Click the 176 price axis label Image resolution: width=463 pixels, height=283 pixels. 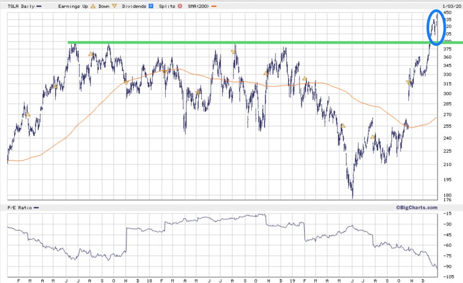[x=447, y=200]
